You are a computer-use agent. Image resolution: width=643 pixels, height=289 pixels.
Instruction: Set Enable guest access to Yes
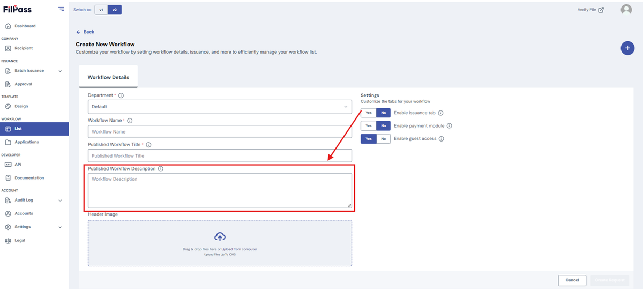point(369,139)
